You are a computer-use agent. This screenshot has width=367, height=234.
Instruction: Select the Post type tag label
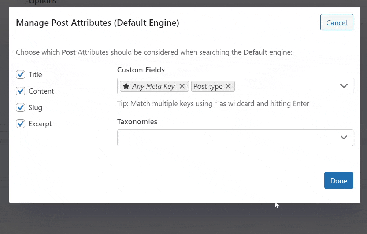pos(208,86)
